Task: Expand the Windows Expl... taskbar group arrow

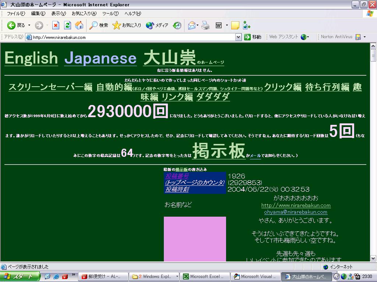Action: coord(177,276)
